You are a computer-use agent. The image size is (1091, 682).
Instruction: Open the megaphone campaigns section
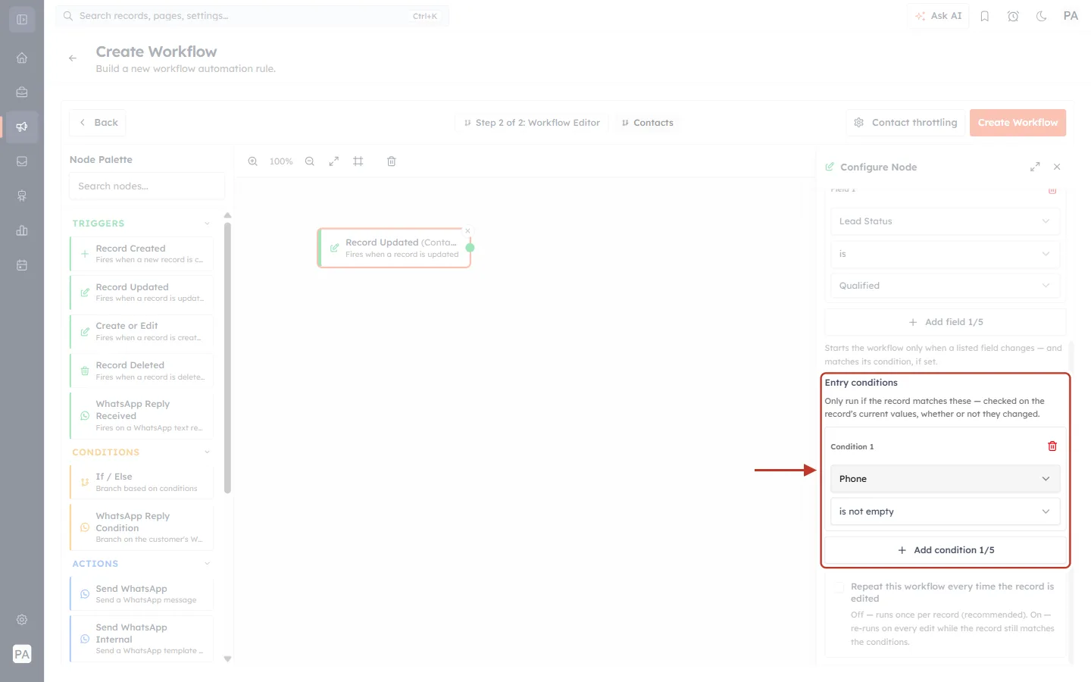(22, 127)
